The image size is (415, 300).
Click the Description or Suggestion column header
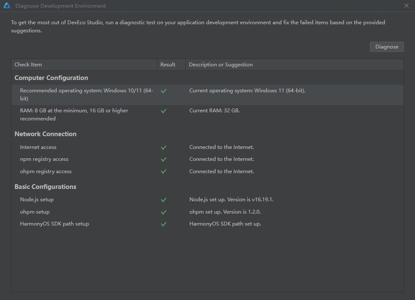pos(221,65)
